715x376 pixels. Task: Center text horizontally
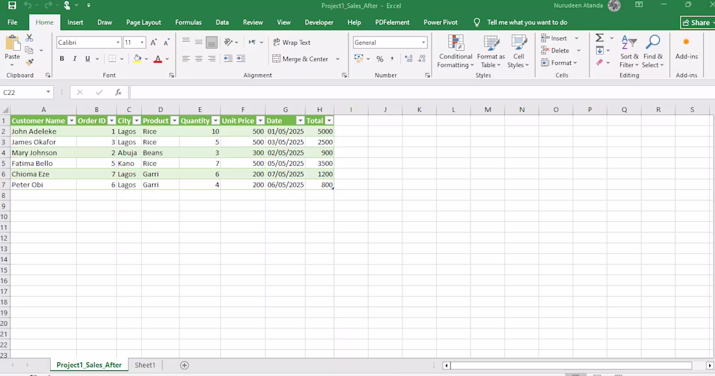click(199, 59)
